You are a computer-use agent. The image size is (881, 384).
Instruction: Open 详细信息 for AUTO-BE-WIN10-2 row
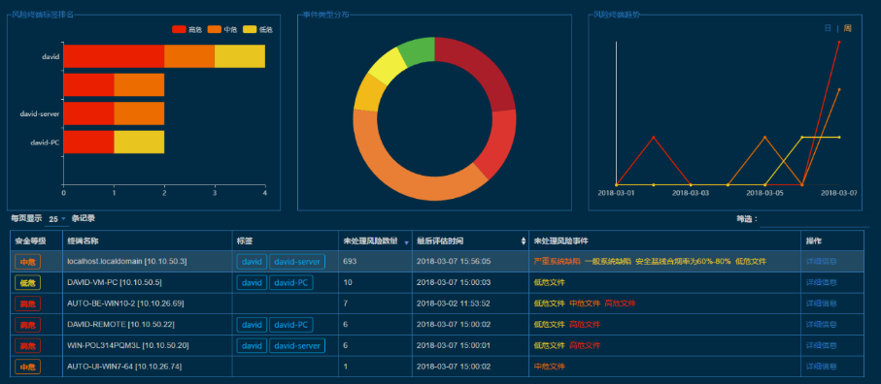tap(821, 304)
